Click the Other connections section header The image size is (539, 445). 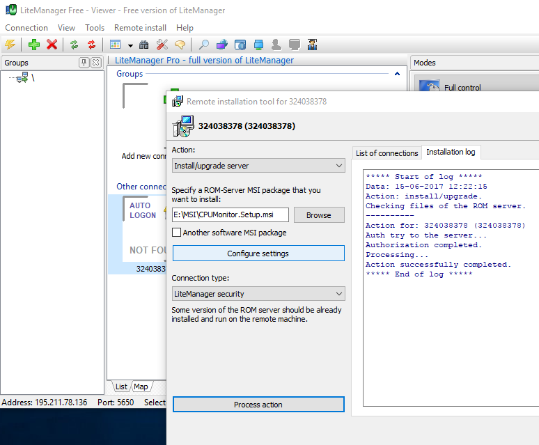(x=141, y=187)
